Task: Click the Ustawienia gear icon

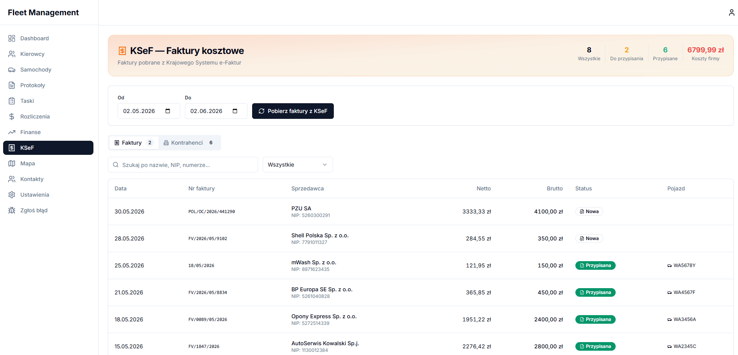Action: point(12,195)
